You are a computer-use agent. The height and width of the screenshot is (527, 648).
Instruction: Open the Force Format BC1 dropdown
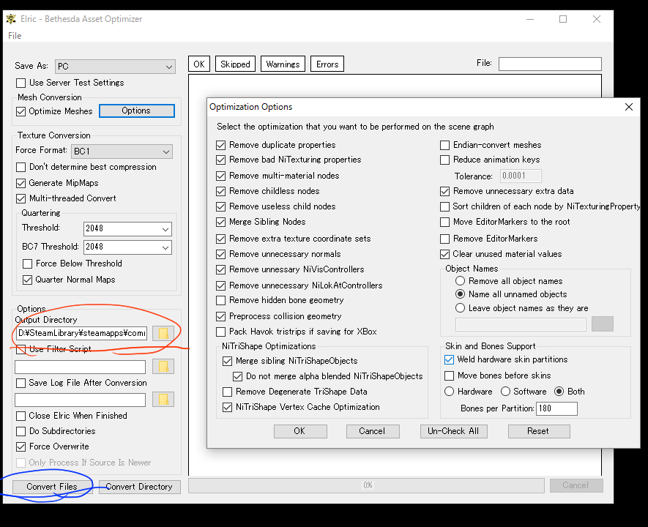pos(122,152)
